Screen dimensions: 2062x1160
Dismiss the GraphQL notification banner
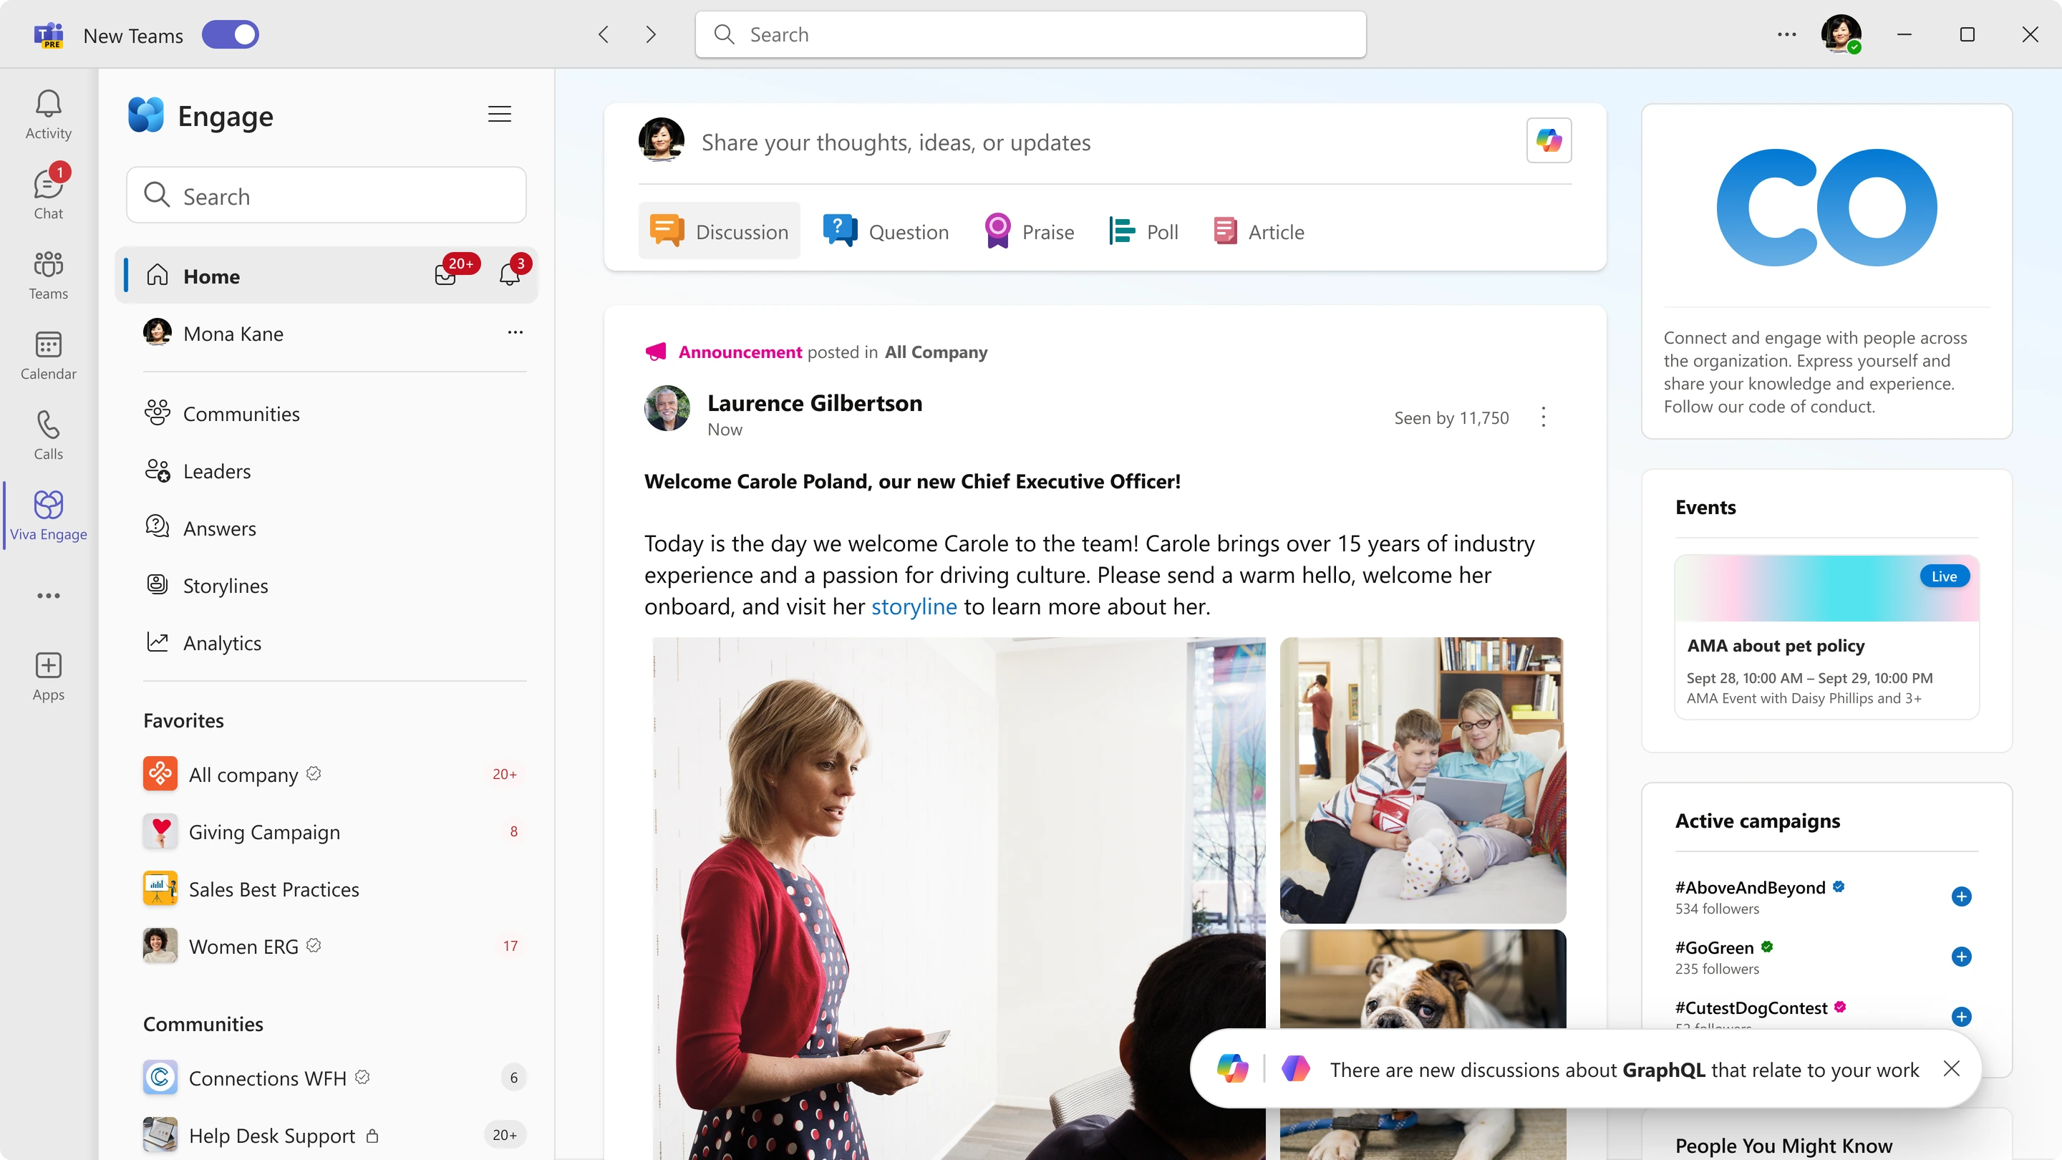click(1952, 1069)
